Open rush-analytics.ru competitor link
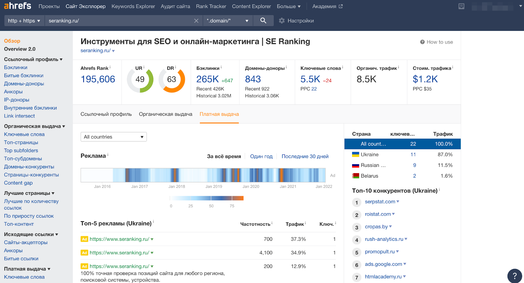524x283 pixels. click(x=384, y=239)
